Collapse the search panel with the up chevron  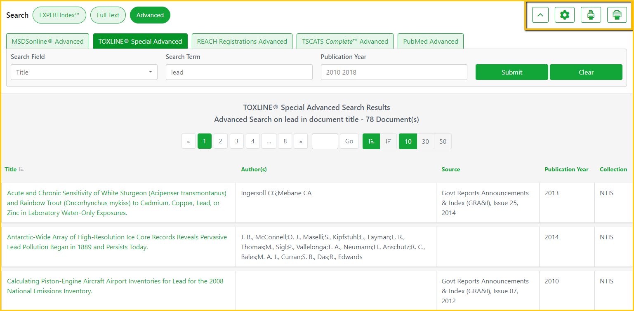coord(540,15)
